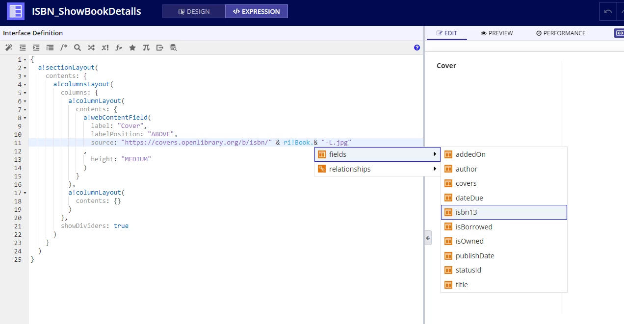Choose the covers field

pyautogui.click(x=504, y=183)
